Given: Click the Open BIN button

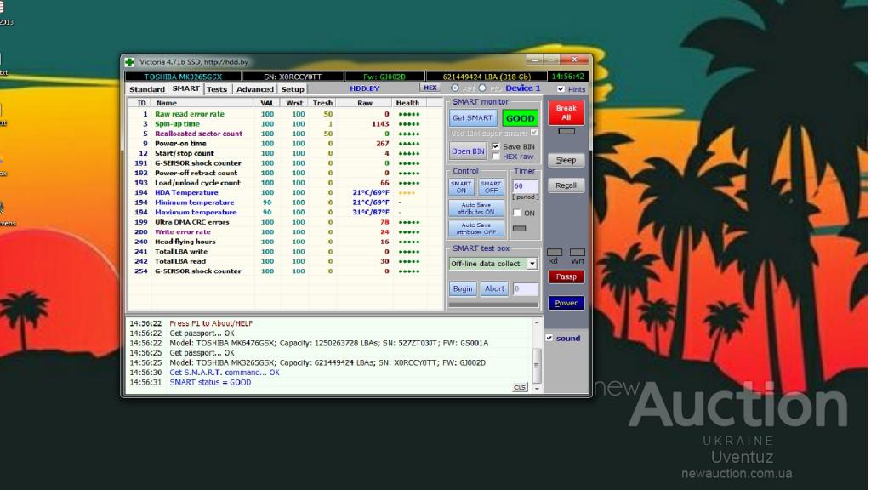Looking at the screenshot, I should [x=468, y=151].
